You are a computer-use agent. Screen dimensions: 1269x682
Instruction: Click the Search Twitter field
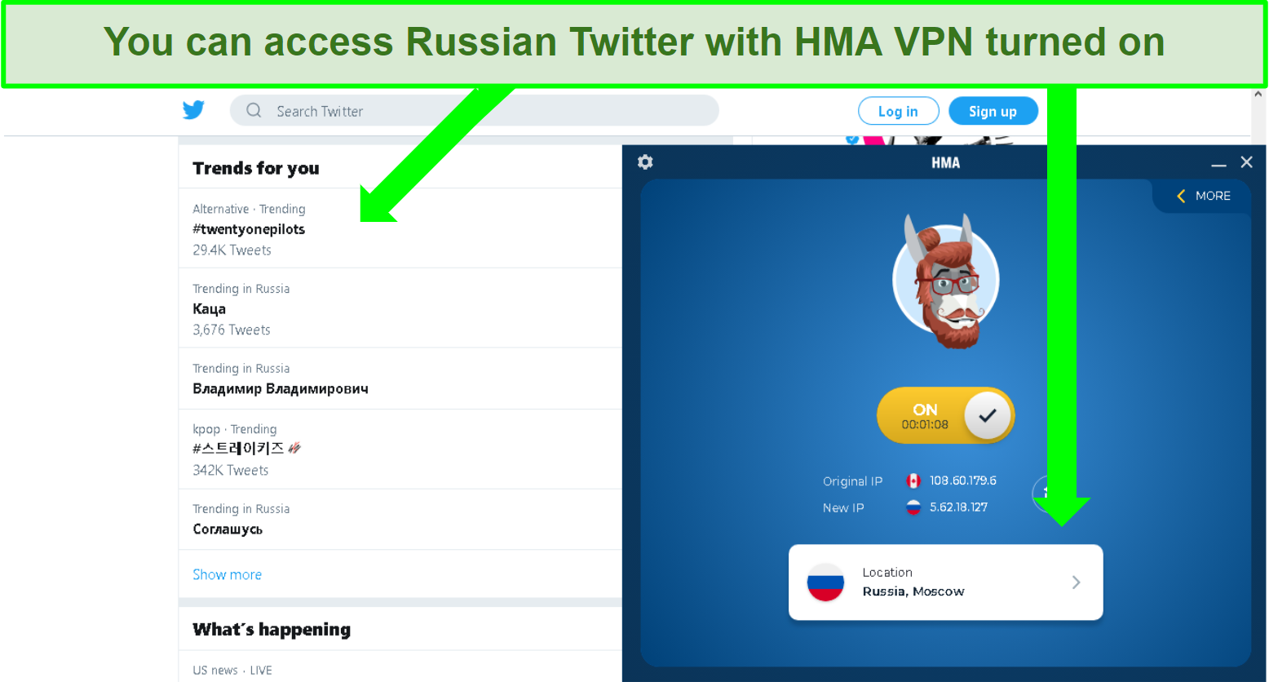point(474,110)
